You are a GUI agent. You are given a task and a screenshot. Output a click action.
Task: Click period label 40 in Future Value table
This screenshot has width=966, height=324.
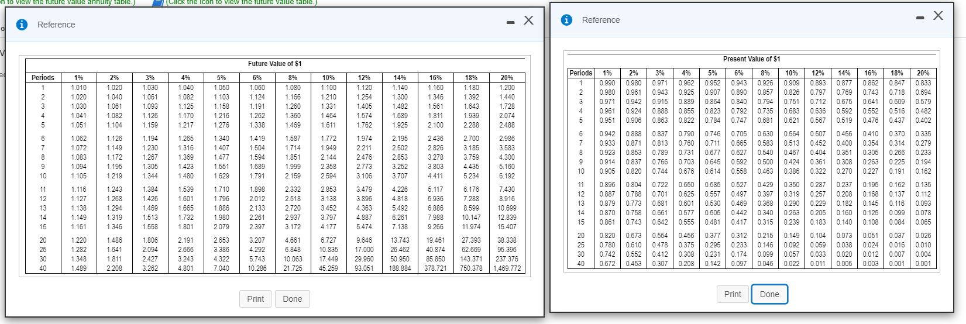[43, 268]
